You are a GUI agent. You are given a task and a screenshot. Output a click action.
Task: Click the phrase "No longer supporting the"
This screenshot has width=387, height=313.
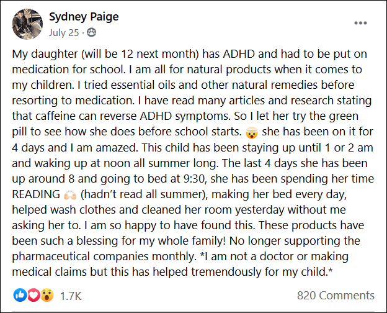tap(295, 241)
